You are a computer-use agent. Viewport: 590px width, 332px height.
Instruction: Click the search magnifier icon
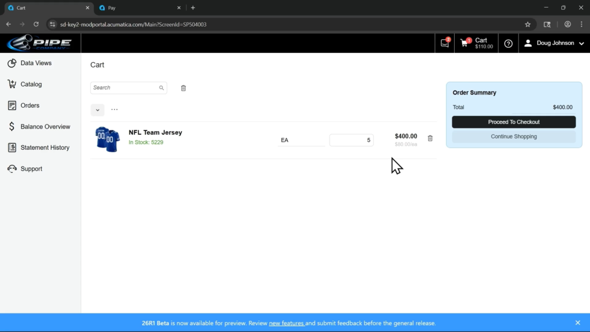(x=161, y=88)
